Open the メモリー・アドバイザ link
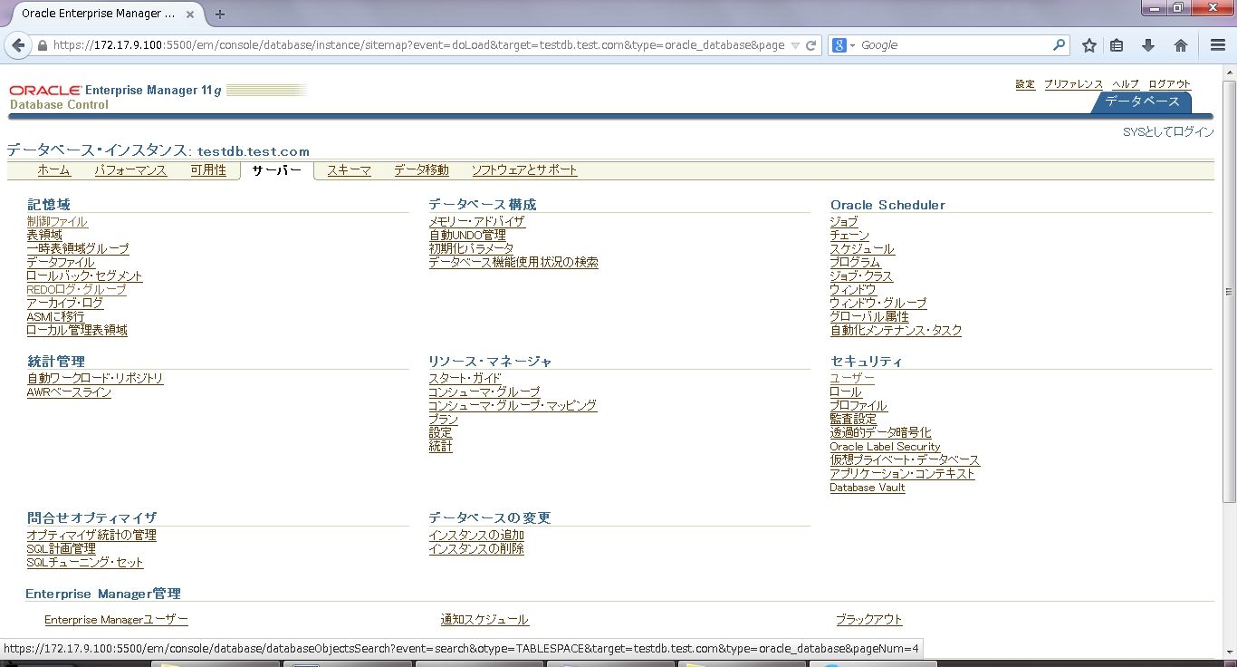The height and width of the screenshot is (667, 1237). (x=477, y=221)
